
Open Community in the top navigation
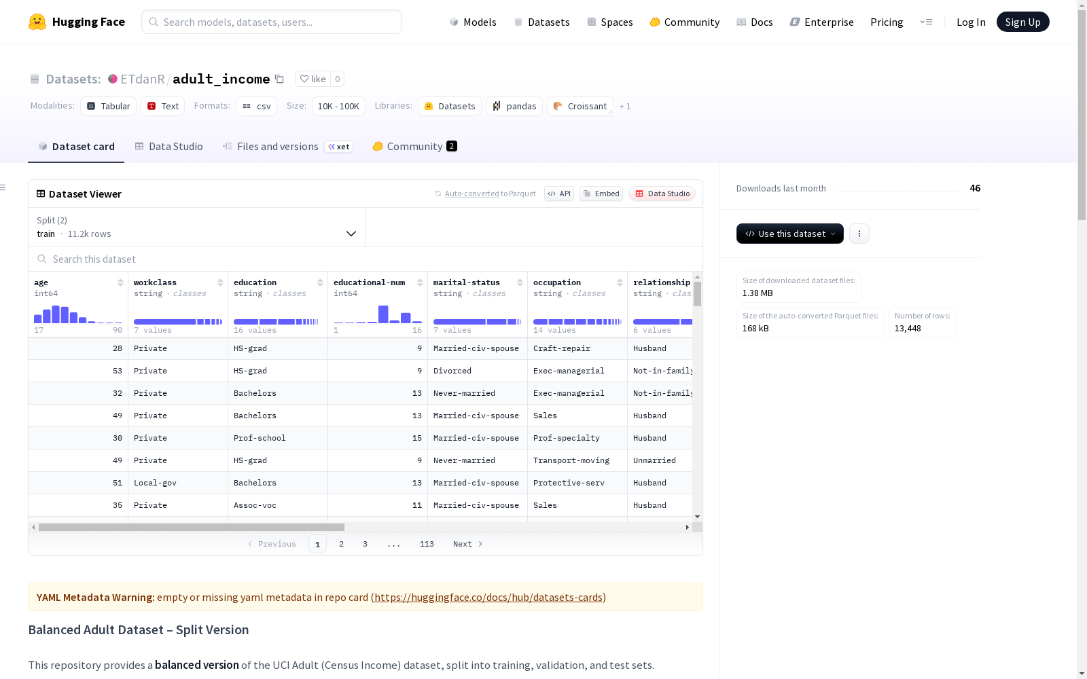point(685,22)
